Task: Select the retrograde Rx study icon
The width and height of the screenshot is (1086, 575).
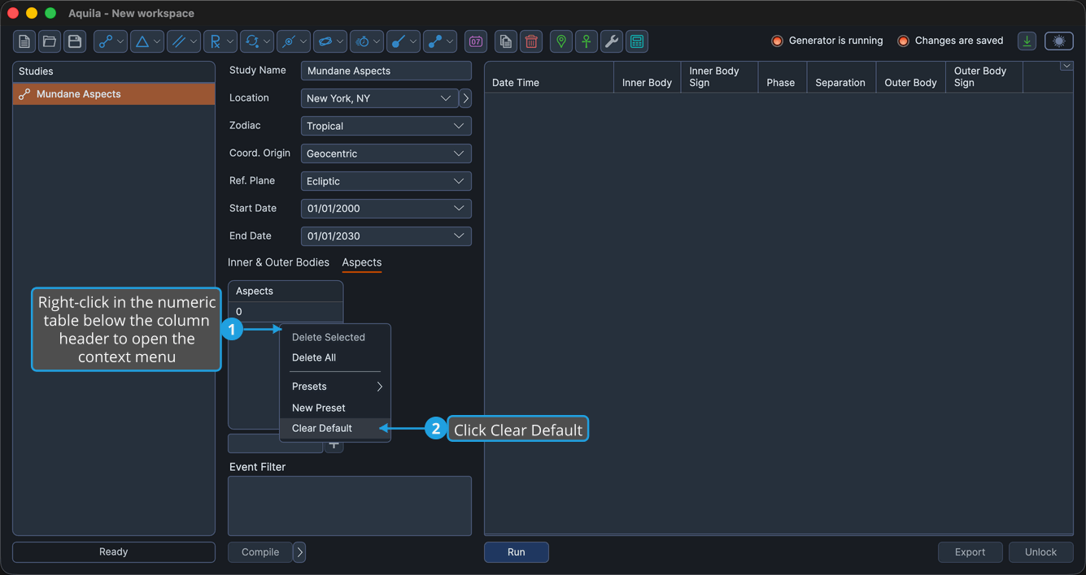Action: [x=215, y=41]
